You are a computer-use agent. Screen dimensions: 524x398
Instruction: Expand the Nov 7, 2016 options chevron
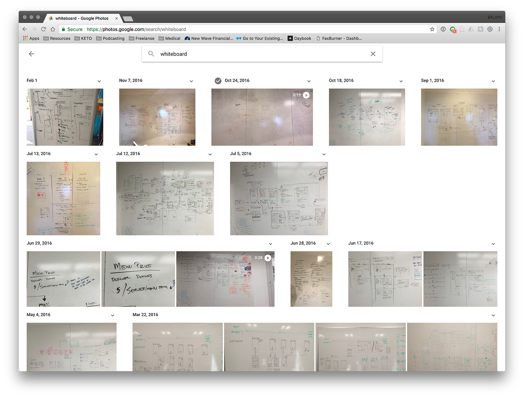[191, 81]
